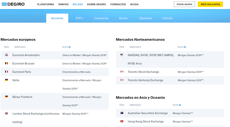Click the DEGIRO logo
The height and width of the screenshot is (127, 230).
(x=13, y=4)
